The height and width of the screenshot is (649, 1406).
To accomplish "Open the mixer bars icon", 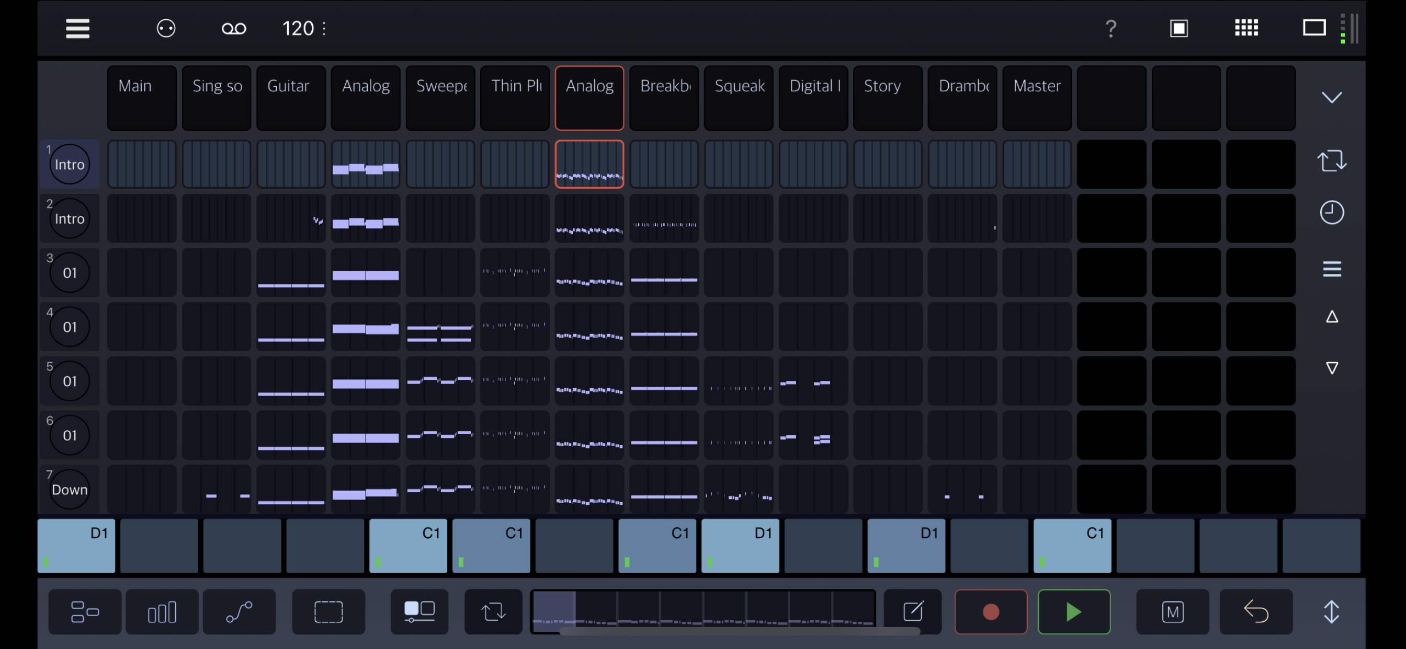I will [162, 611].
